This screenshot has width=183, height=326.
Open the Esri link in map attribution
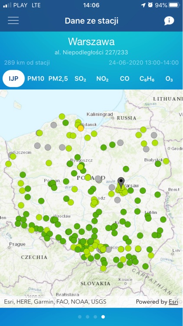173,302
